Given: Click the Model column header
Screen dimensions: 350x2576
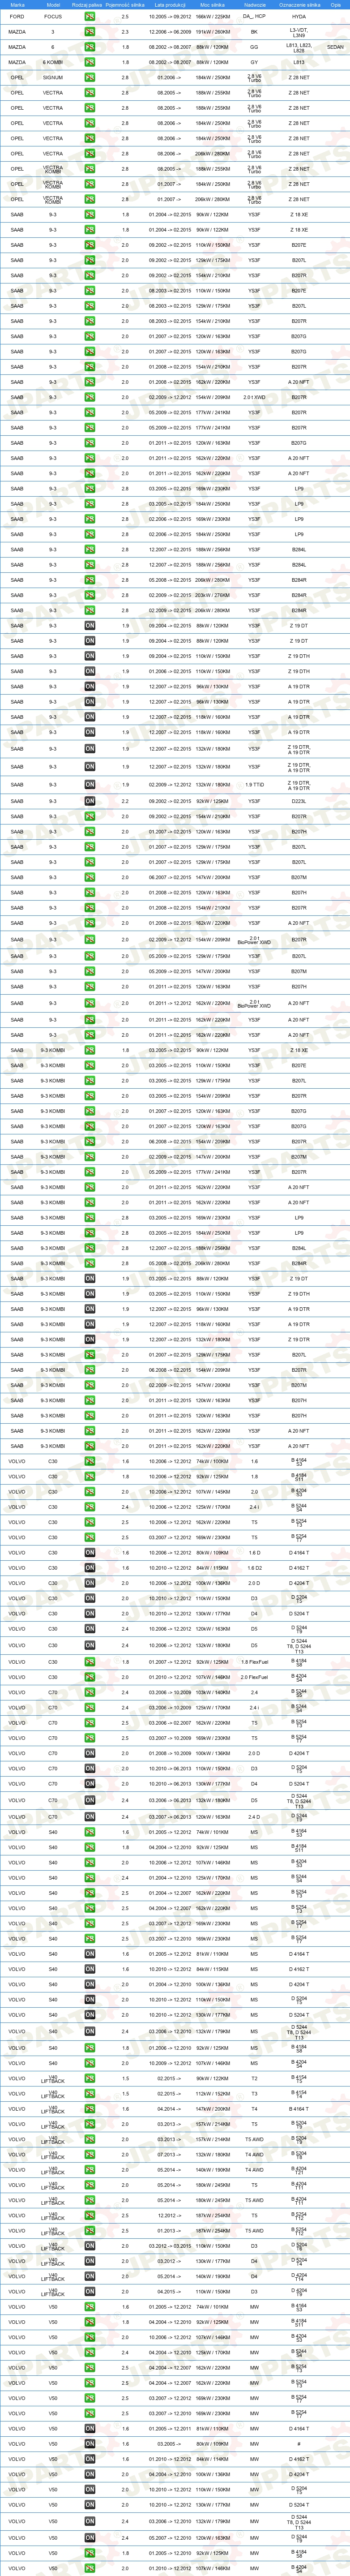Looking at the screenshot, I should coord(53,5).
